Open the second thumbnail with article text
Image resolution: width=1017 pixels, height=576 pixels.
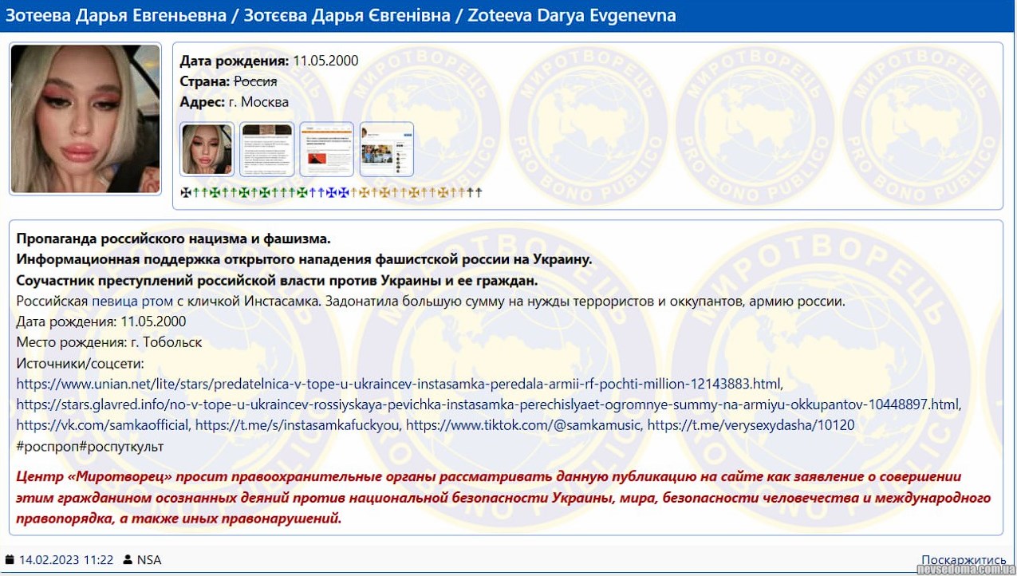(x=267, y=149)
